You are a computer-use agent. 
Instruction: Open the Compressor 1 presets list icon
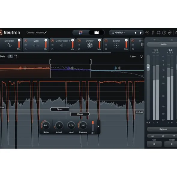point(52,45)
